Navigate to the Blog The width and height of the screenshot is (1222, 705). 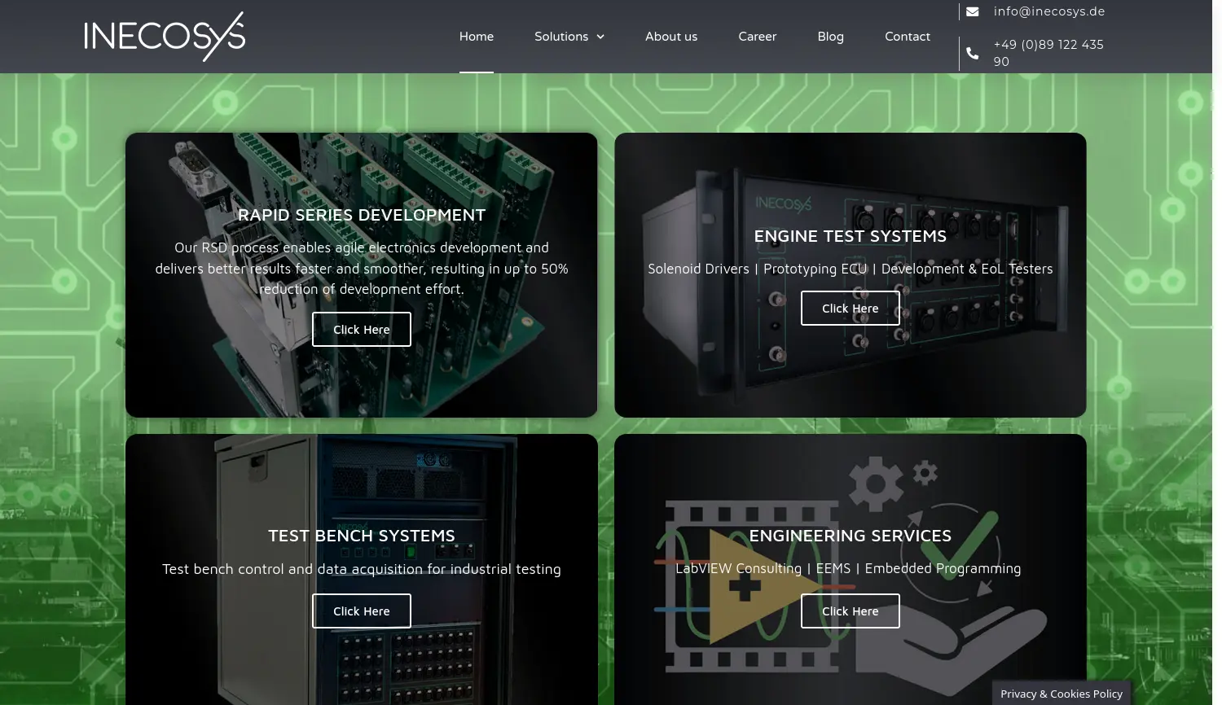pyautogui.click(x=830, y=37)
